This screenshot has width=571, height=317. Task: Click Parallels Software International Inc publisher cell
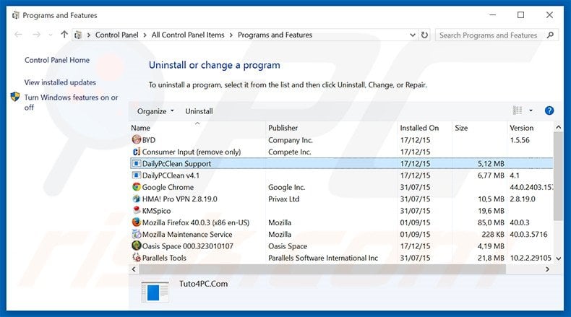tap(323, 258)
